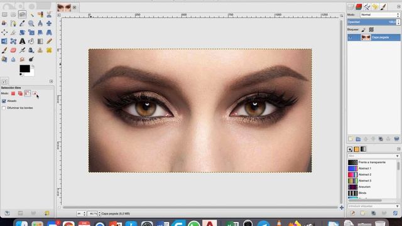Switch to the Channels tab

(359, 7)
